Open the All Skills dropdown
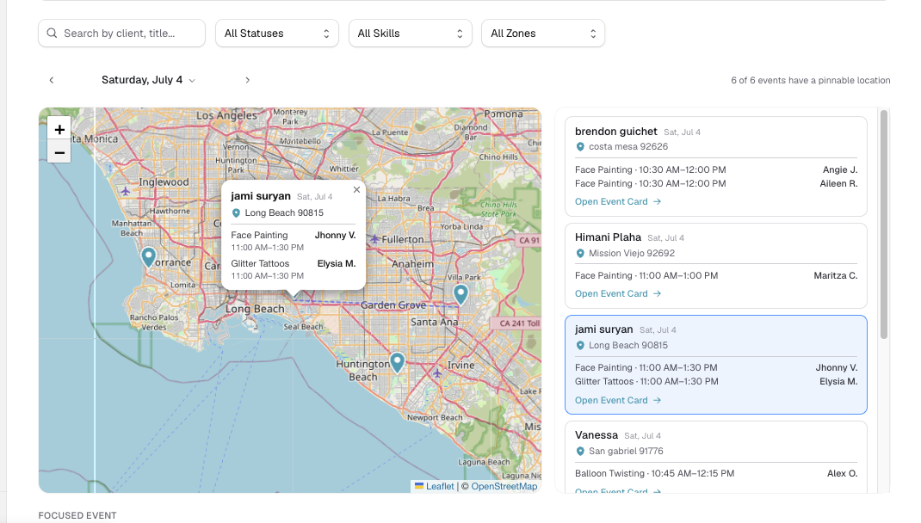Image resolution: width=921 pixels, height=523 pixels. [410, 34]
